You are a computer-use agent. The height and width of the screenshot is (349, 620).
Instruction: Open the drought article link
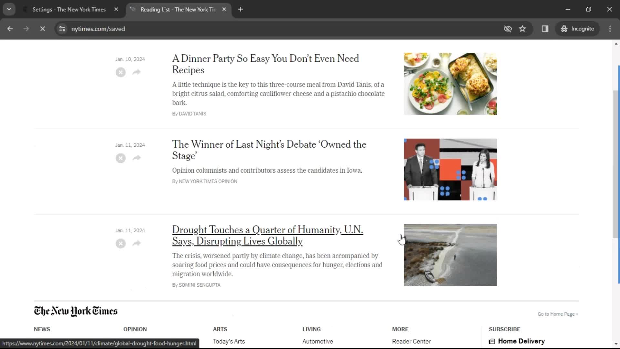(x=268, y=236)
